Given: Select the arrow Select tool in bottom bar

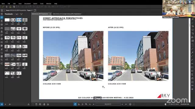Looking at the screenshot, I should [x=79, y=104].
